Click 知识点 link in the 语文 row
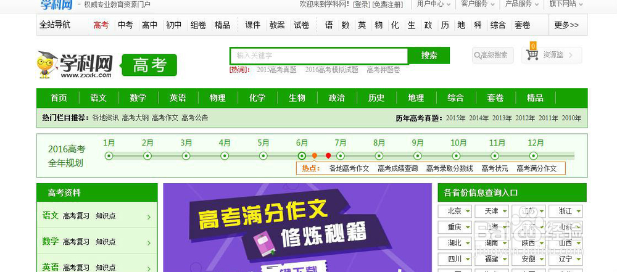Image resolution: width=617 pixels, height=272 pixels. click(106, 216)
